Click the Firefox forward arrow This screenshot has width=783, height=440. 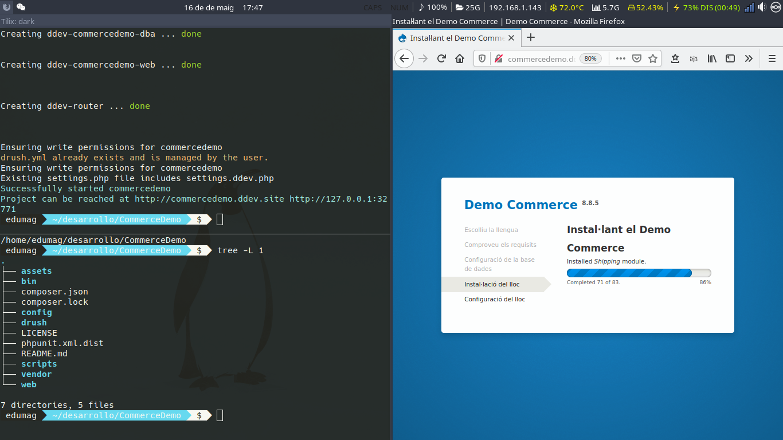click(x=423, y=58)
